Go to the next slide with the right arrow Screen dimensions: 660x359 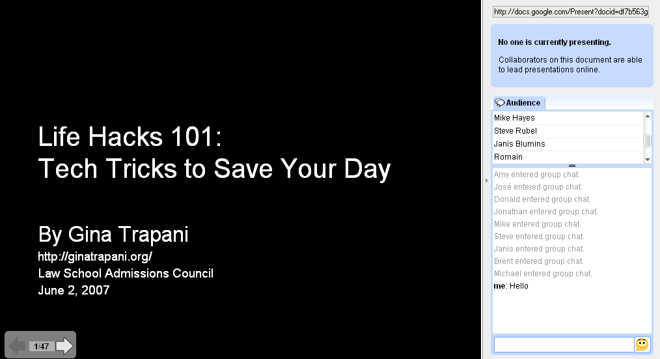(64, 346)
